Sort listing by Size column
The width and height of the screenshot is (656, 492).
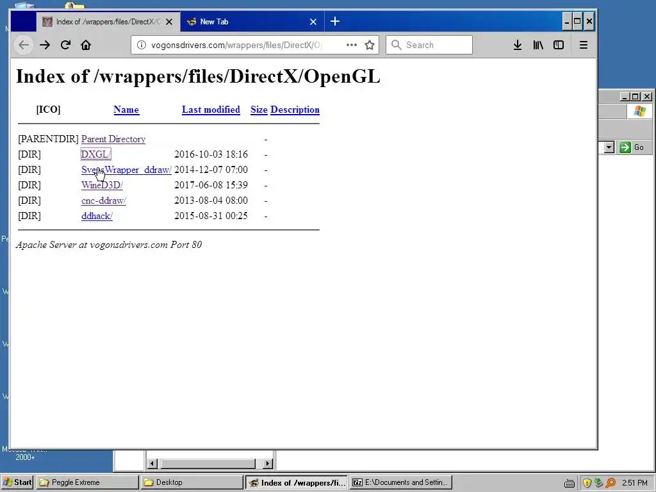tap(259, 110)
